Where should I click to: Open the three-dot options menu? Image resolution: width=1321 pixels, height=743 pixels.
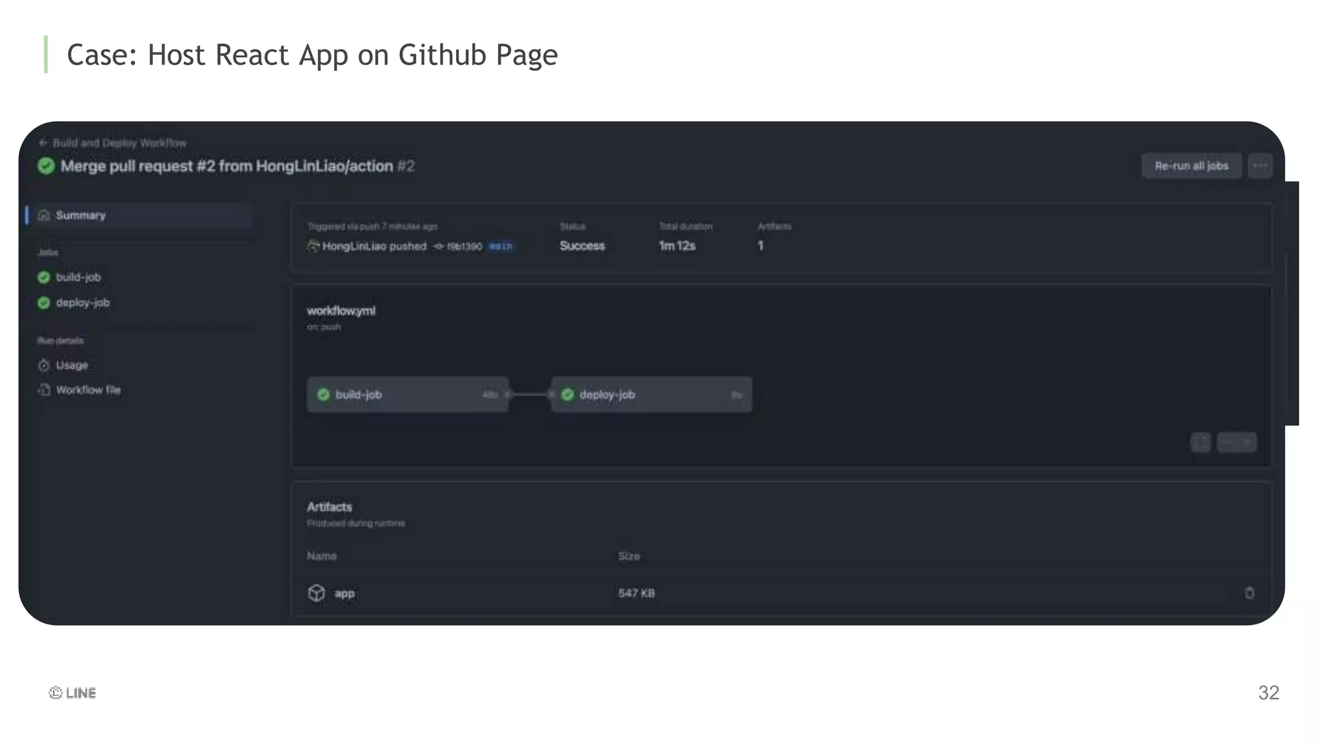coord(1260,166)
